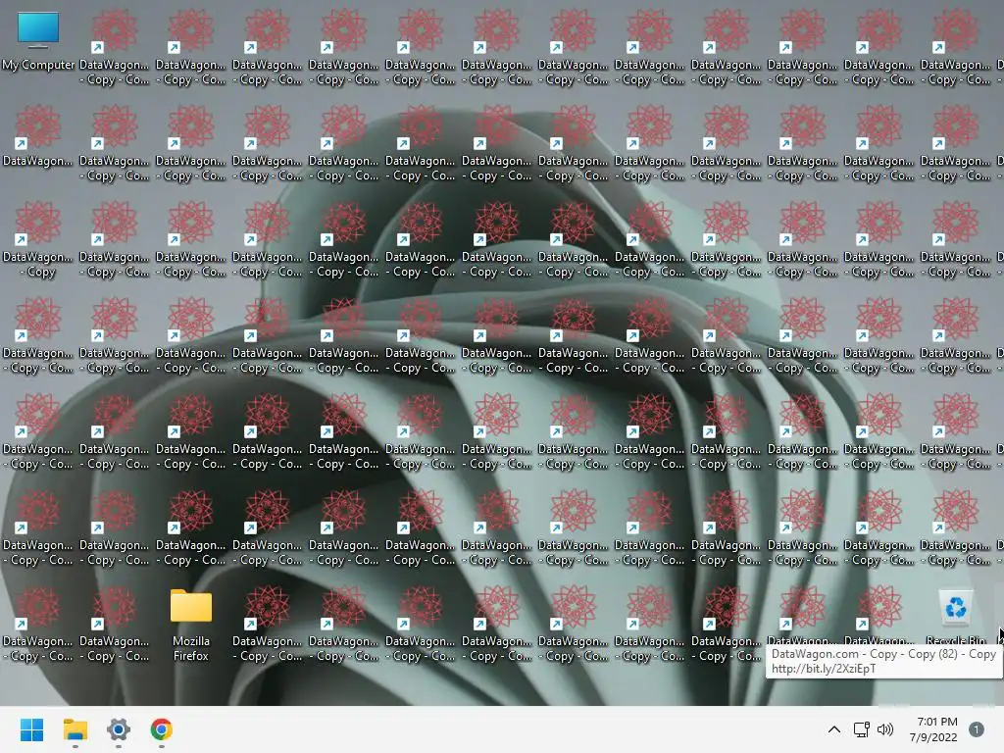Open the clock showing 7:01 PM 7/9/2022
The image size is (1004, 753).
point(933,729)
